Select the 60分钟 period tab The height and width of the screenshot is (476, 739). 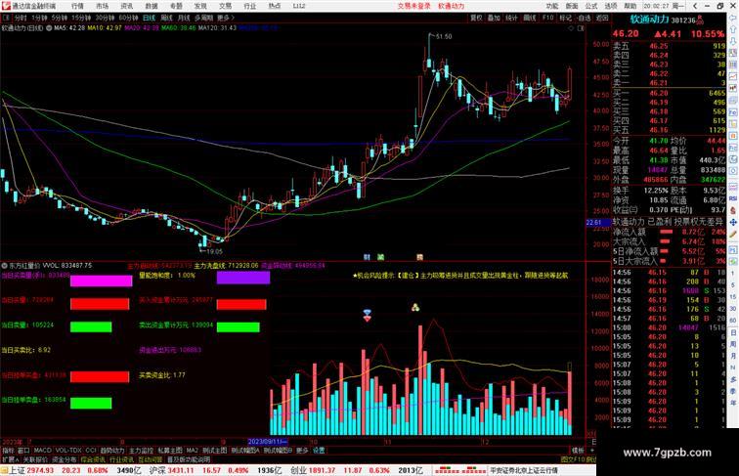[x=128, y=18]
